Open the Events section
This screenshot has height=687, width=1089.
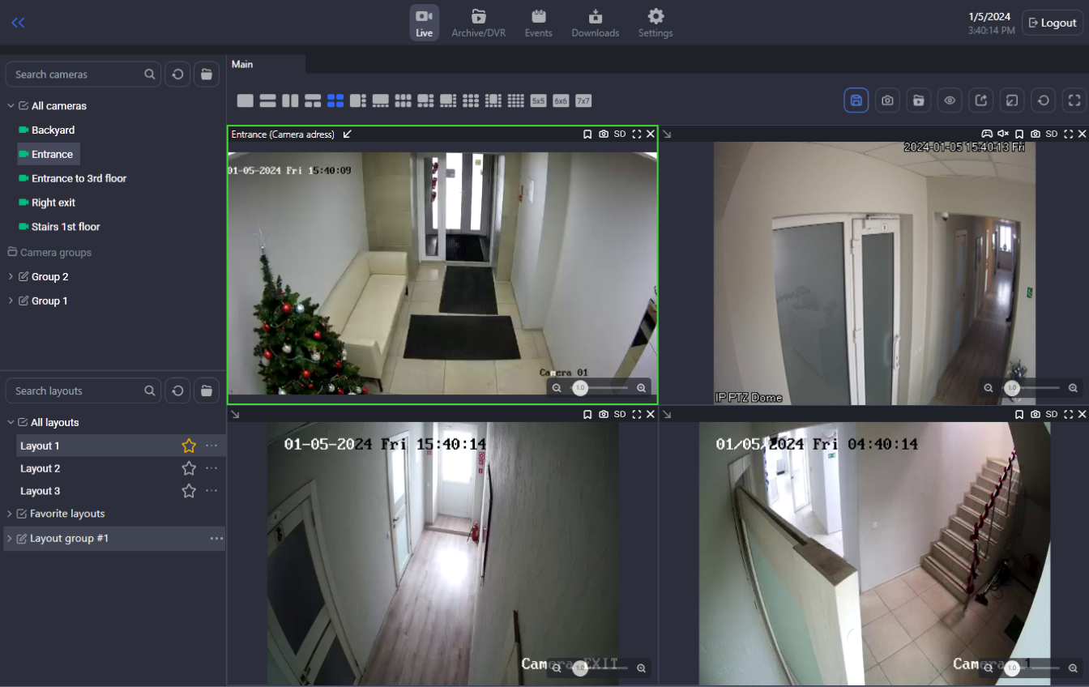coord(538,23)
